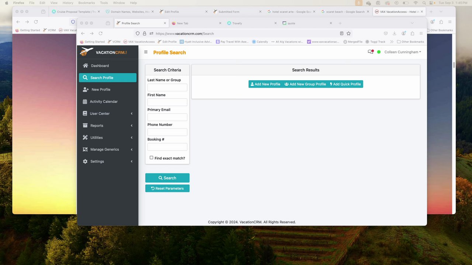Click the green online status indicator
The image size is (472, 265).
[x=379, y=52]
